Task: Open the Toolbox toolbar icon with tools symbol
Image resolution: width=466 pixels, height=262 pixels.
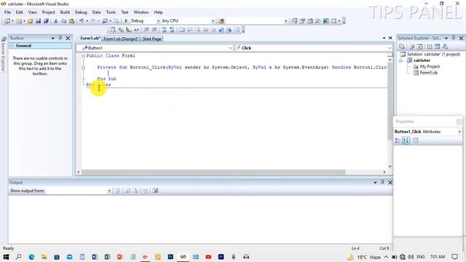Action: coord(317,21)
